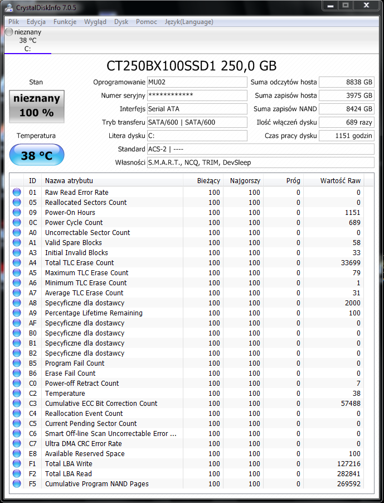Minimize the CrystalDiskInfo window
384x503 pixels.
[331, 6]
